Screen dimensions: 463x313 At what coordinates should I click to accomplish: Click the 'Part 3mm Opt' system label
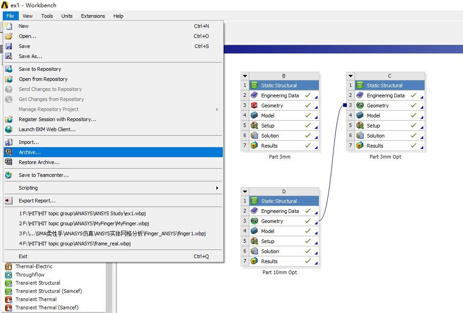(385, 157)
